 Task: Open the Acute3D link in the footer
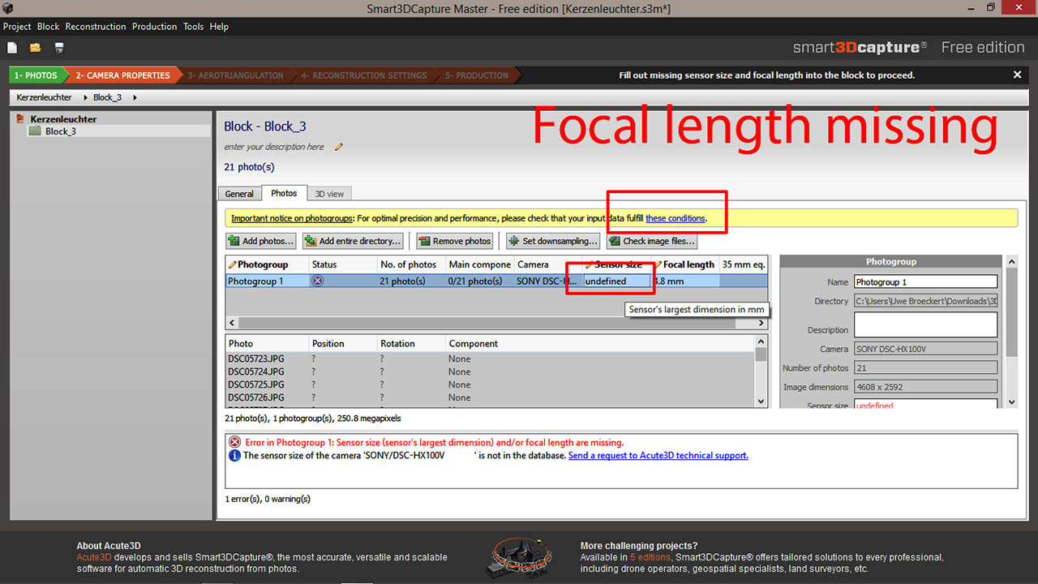coord(94,557)
